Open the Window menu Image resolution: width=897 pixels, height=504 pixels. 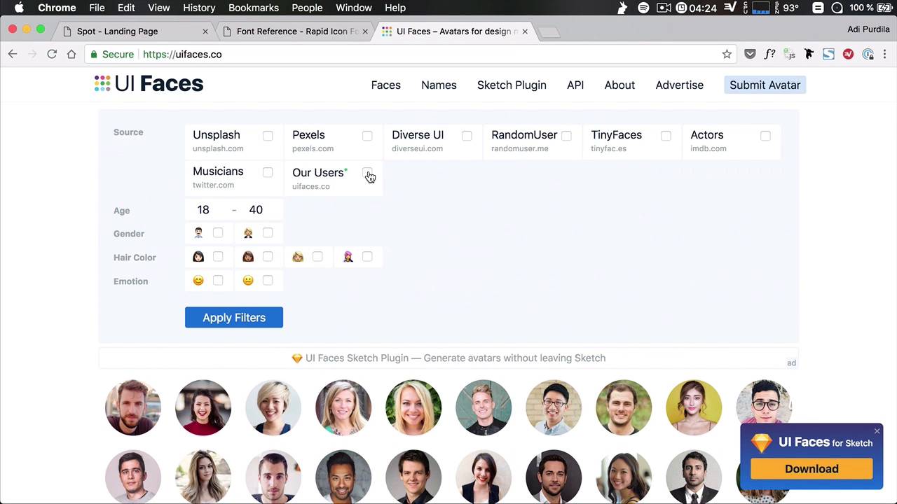pos(354,8)
